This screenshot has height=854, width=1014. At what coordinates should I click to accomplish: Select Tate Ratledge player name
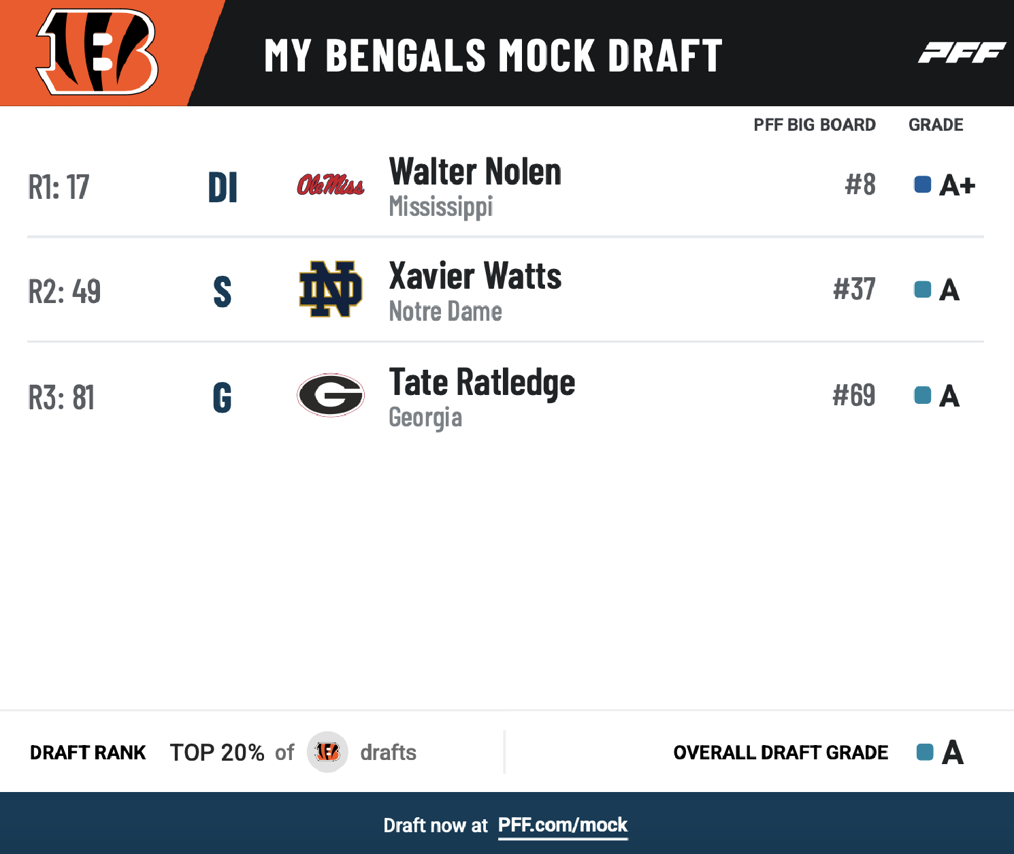(482, 382)
